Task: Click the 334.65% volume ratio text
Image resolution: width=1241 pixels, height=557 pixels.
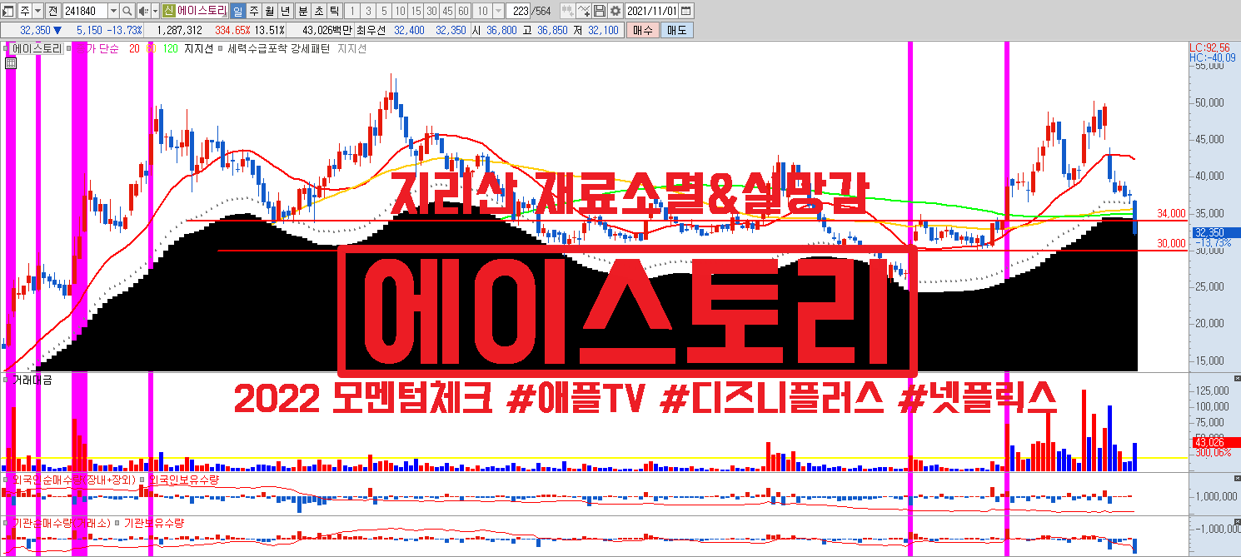Action: click(232, 30)
